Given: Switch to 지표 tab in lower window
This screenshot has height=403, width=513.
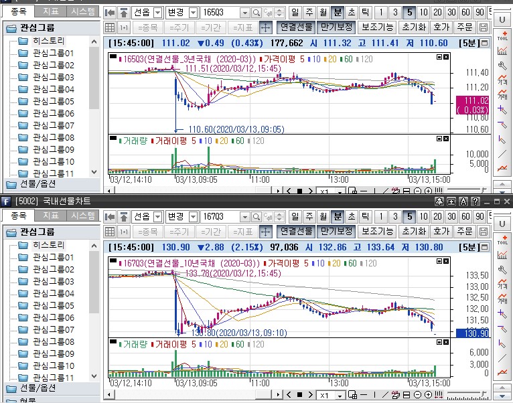Looking at the screenshot, I should point(51,216).
